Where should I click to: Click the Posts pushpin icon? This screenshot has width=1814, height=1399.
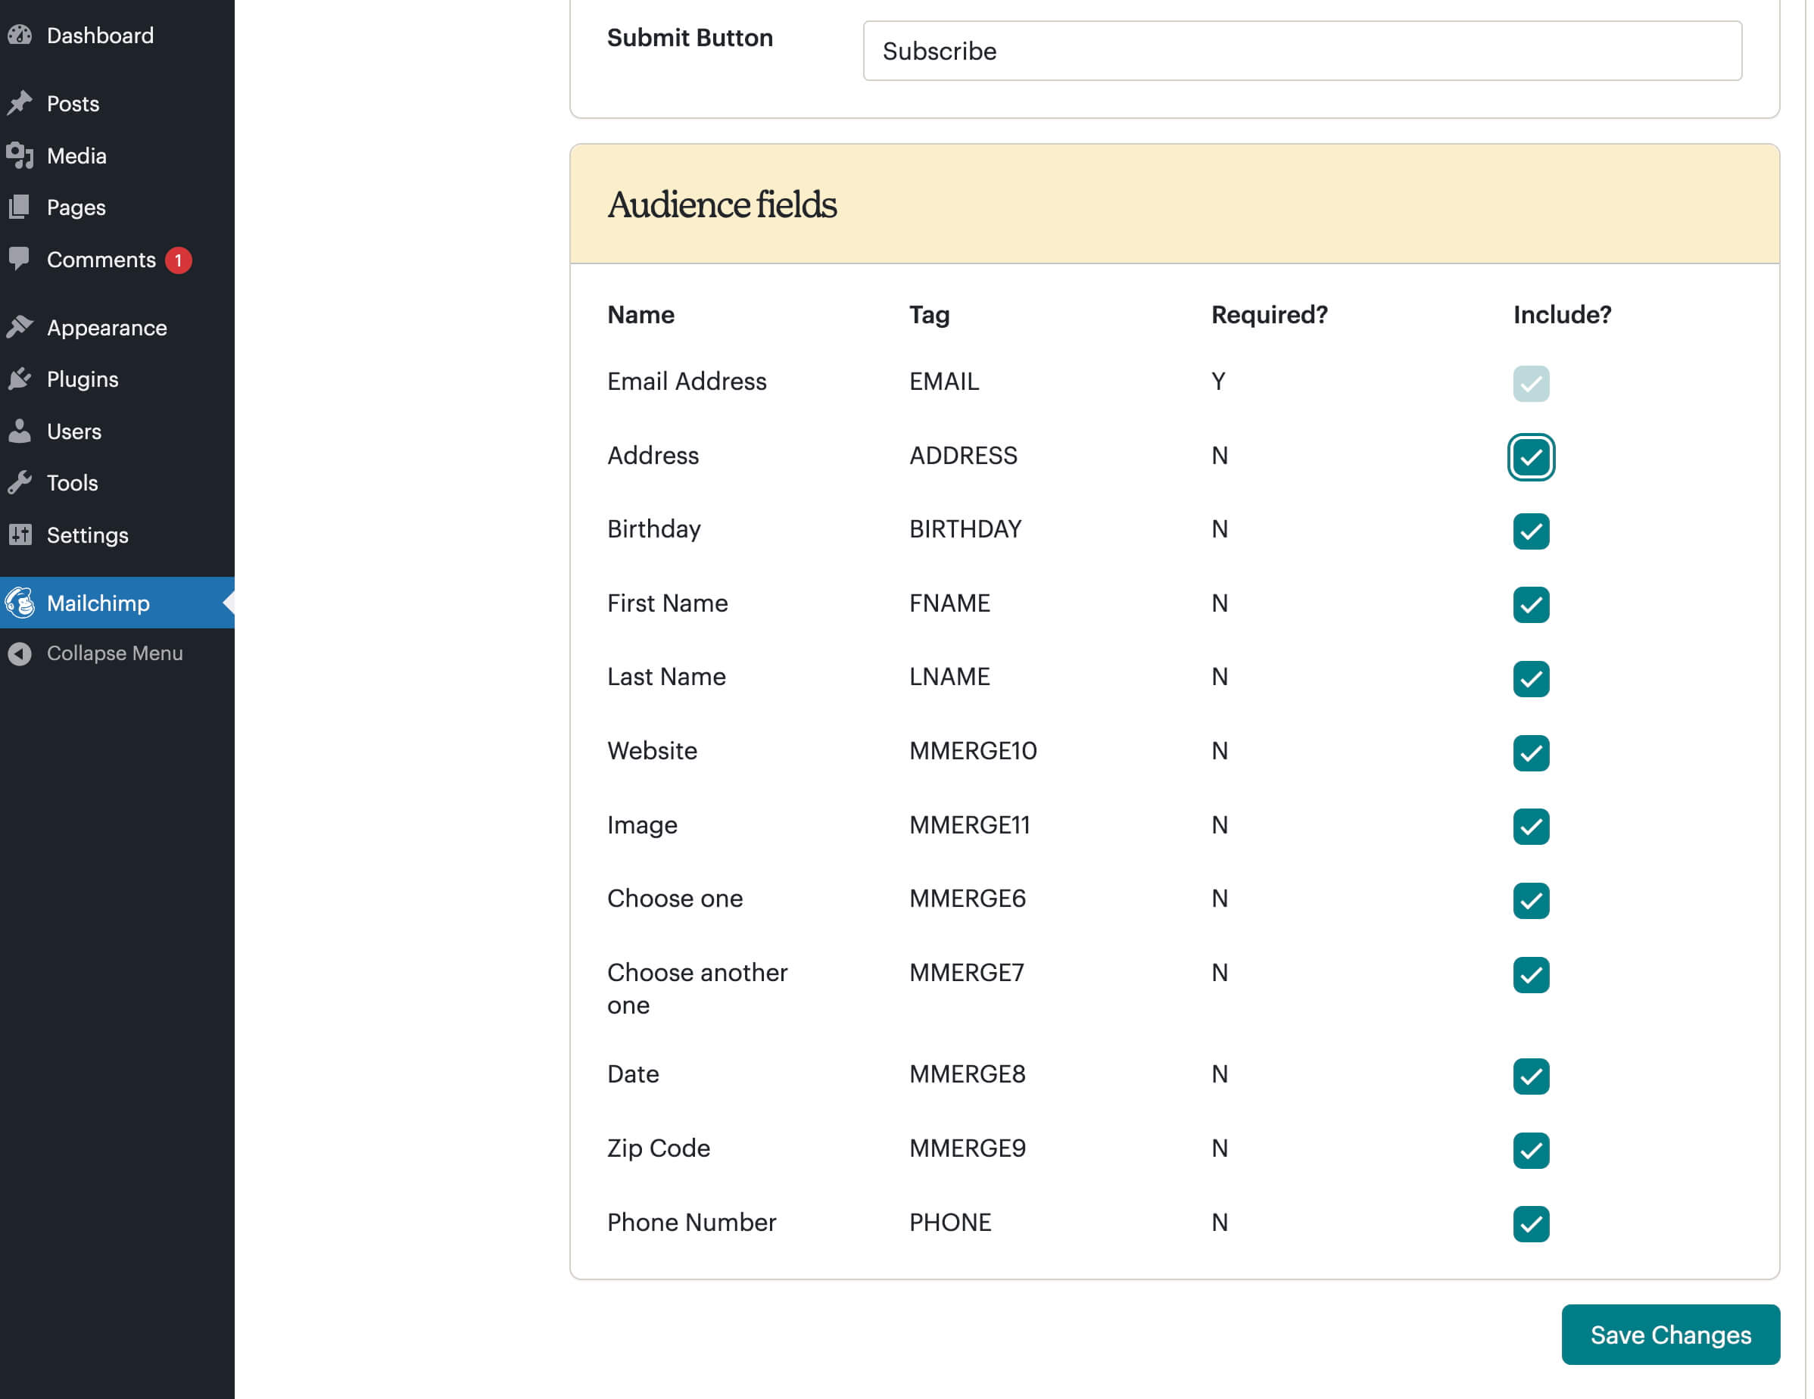[x=20, y=103]
